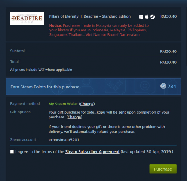Click the red Malaysia purchase notice

click(99, 30)
